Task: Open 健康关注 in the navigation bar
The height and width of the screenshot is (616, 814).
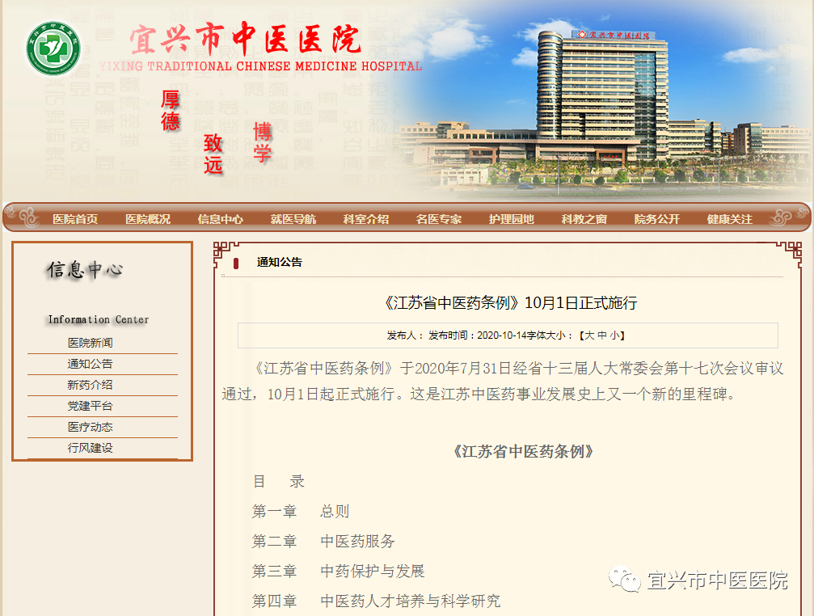Action: [x=729, y=219]
